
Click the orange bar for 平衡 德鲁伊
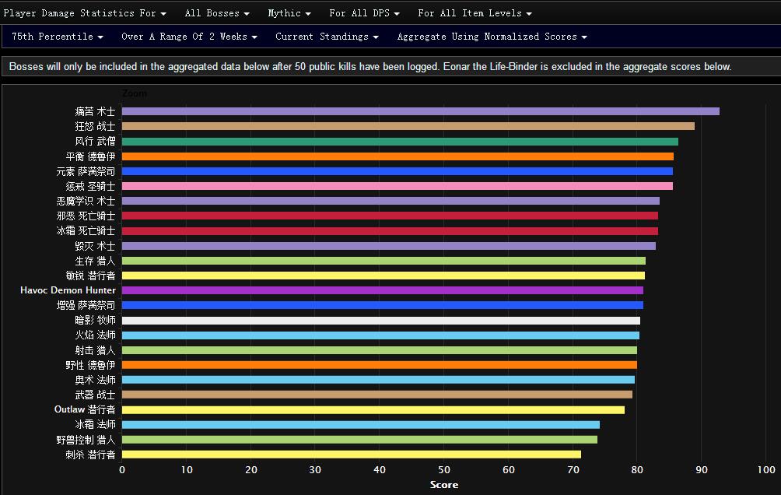(398, 156)
